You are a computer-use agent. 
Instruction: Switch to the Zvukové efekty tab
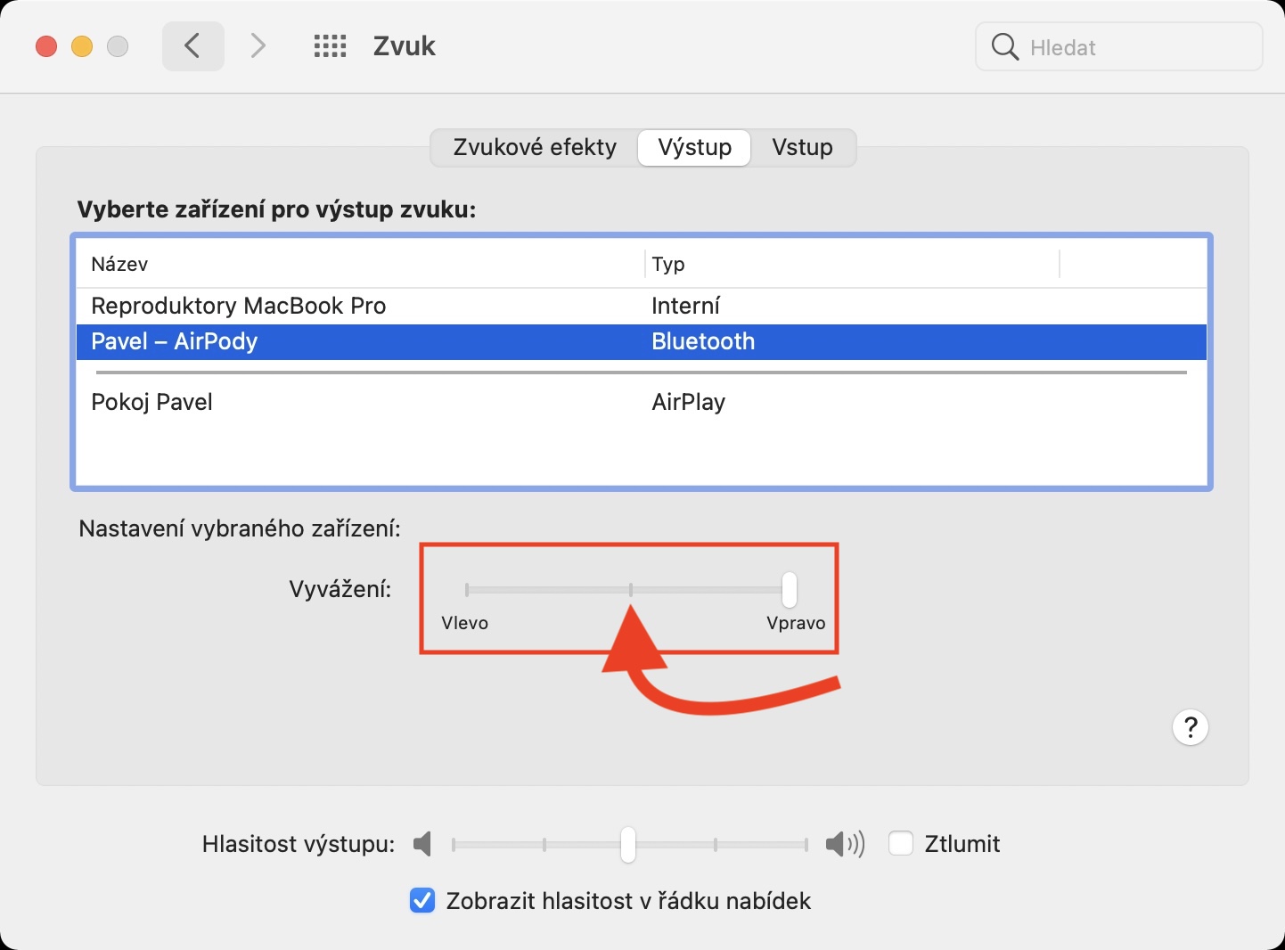[x=535, y=148]
